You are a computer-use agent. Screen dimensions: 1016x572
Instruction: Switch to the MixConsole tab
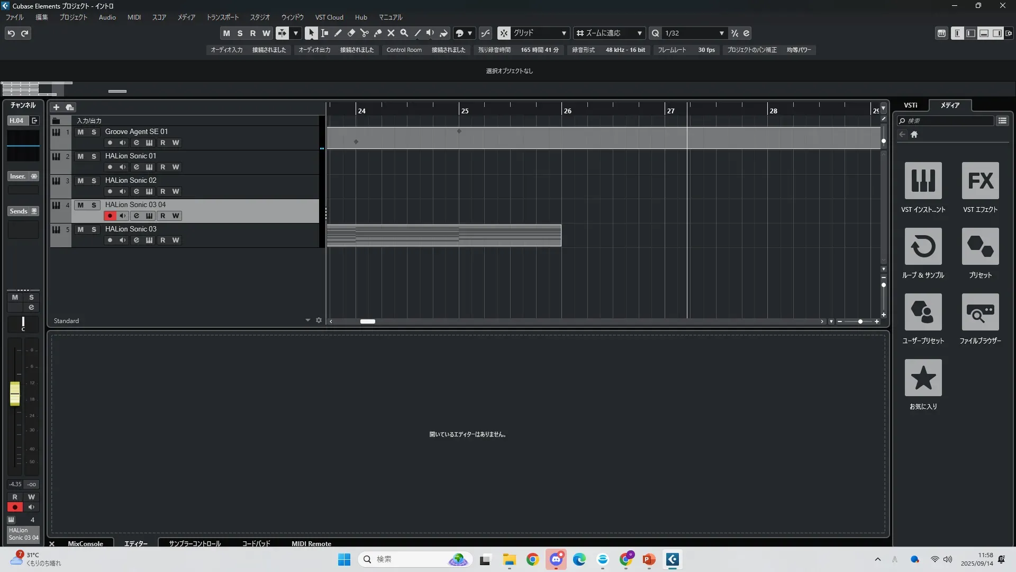[x=85, y=543]
